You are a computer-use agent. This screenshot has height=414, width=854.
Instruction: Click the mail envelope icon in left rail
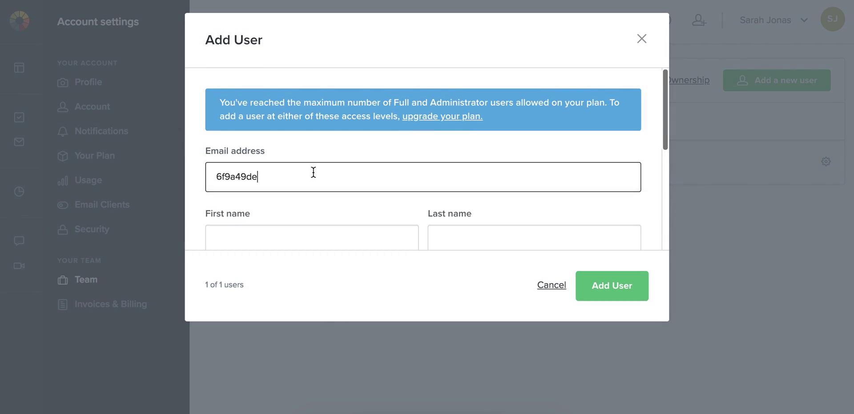click(19, 142)
